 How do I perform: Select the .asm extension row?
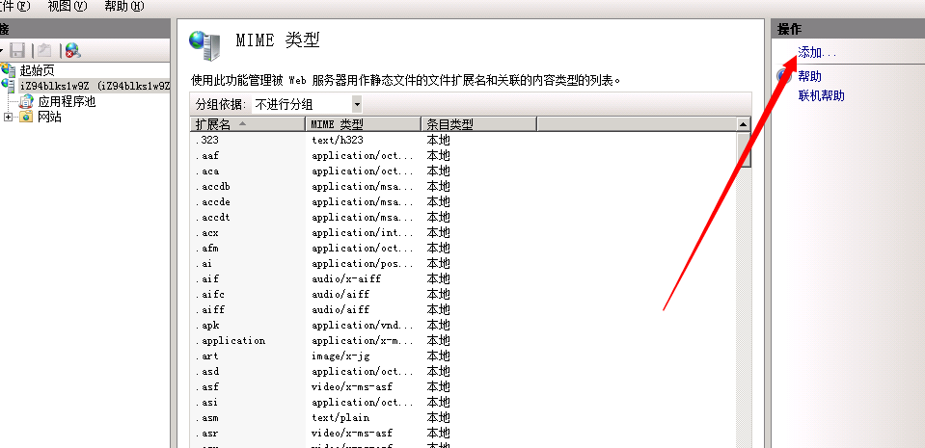coord(463,417)
